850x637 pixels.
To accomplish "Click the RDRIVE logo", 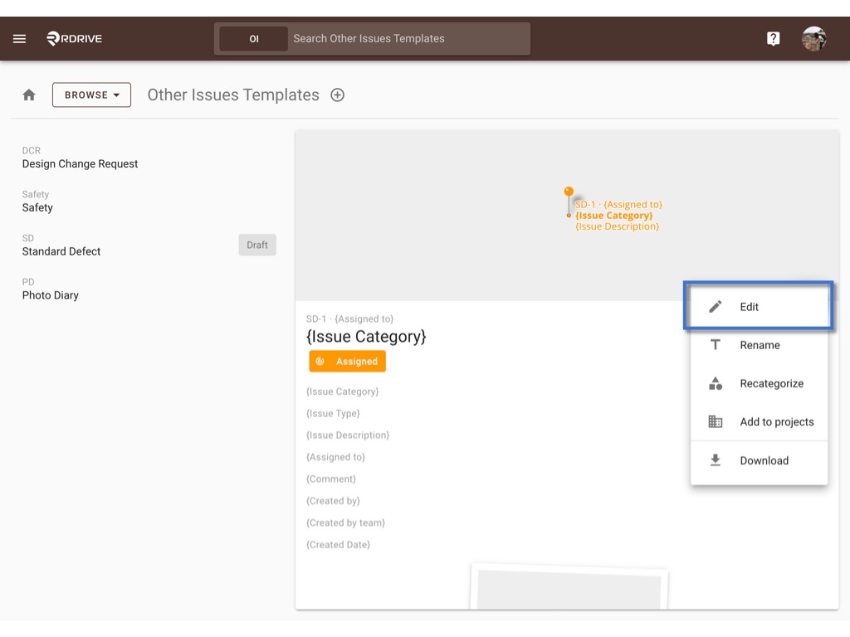I will pyautogui.click(x=74, y=38).
